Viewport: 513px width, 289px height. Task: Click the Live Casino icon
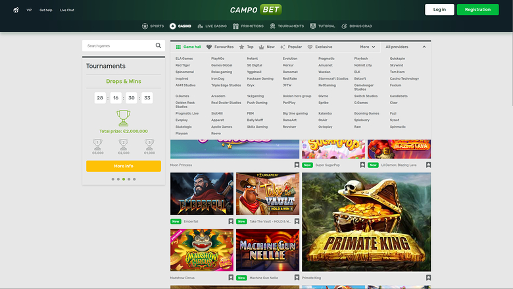[x=200, y=26]
